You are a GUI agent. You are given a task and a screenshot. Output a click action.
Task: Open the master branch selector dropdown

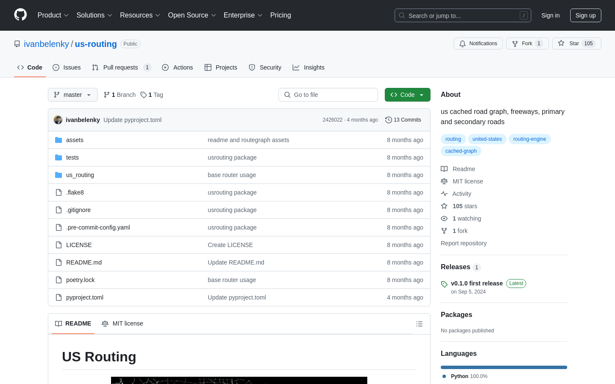click(73, 95)
